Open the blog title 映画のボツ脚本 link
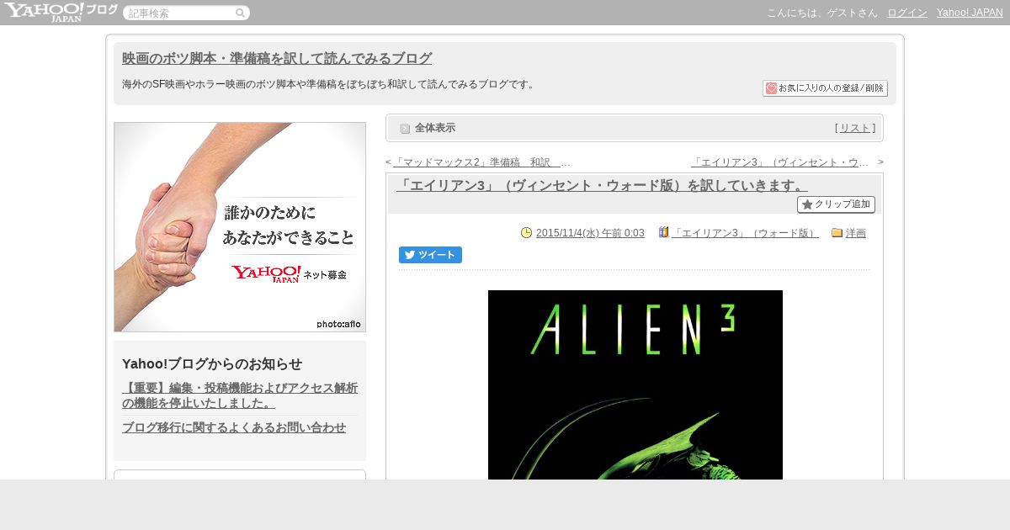The height and width of the screenshot is (530, 1010). click(277, 58)
